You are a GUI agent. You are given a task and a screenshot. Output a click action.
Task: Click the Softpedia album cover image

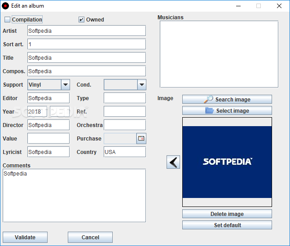pos(227,162)
